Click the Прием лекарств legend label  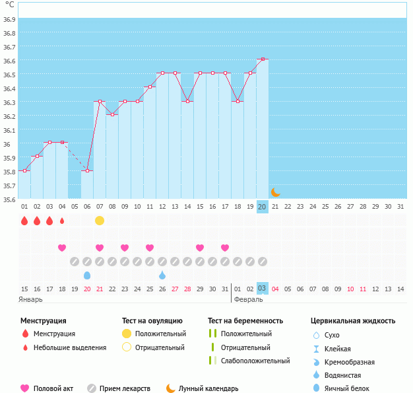[125, 388]
